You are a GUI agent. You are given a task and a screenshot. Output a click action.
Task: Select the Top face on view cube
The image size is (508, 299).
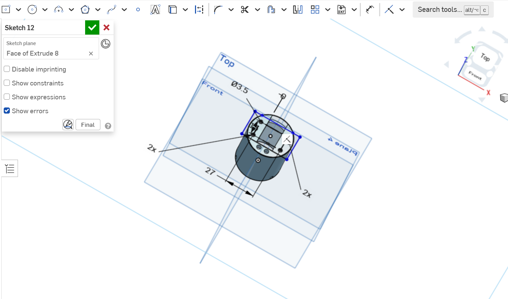(485, 57)
